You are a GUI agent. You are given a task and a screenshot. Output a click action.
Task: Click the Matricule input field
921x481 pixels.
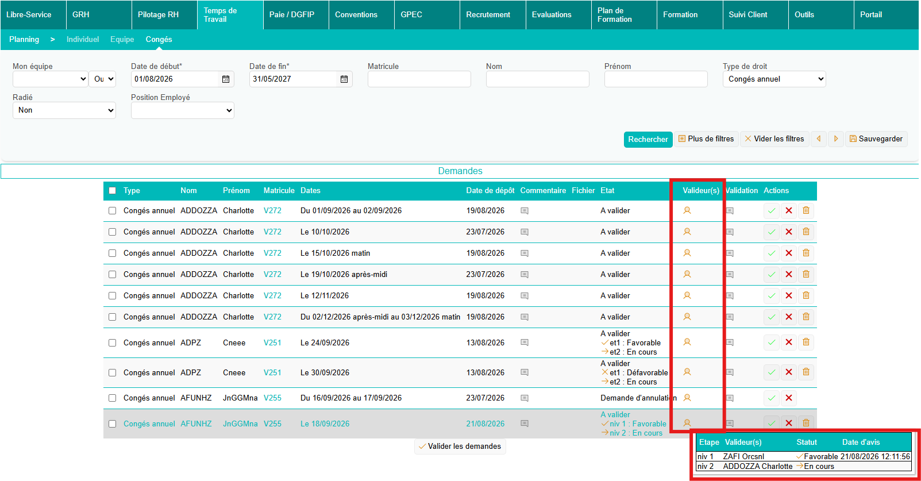coord(419,79)
